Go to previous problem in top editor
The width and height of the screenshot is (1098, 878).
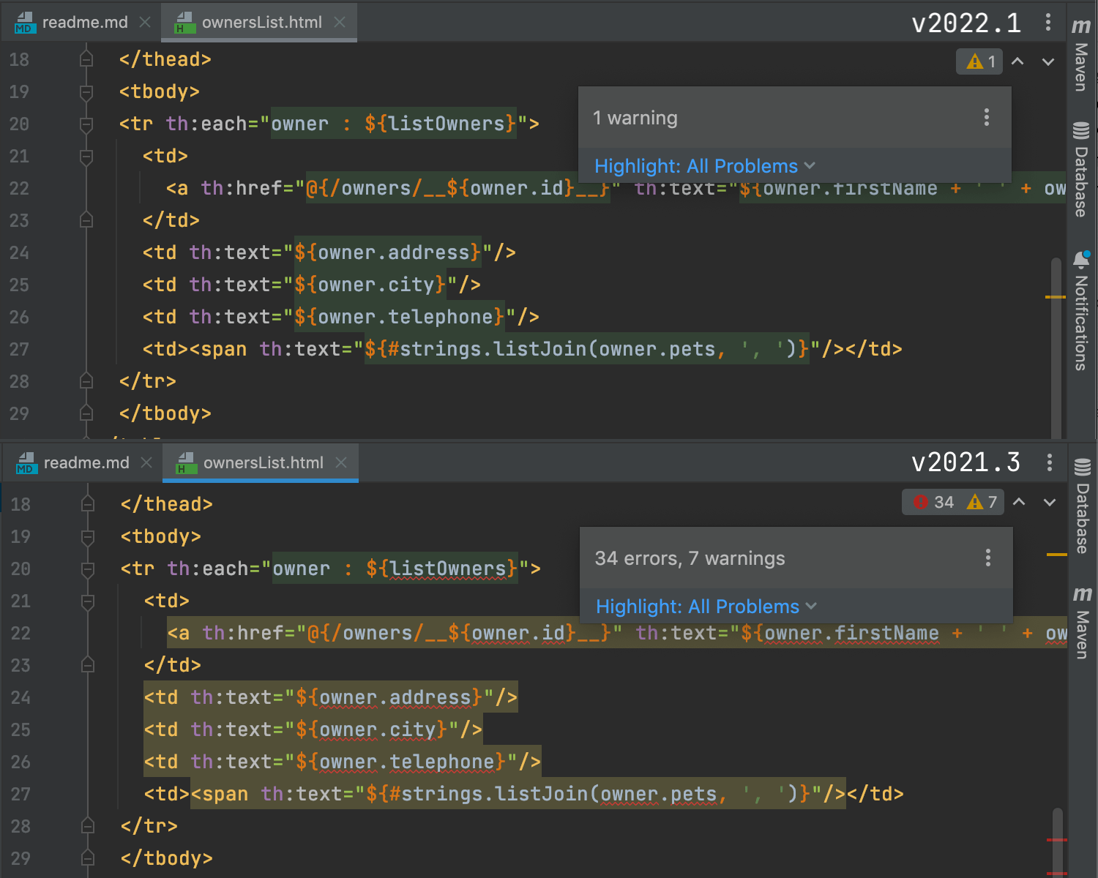[x=1017, y=61]
